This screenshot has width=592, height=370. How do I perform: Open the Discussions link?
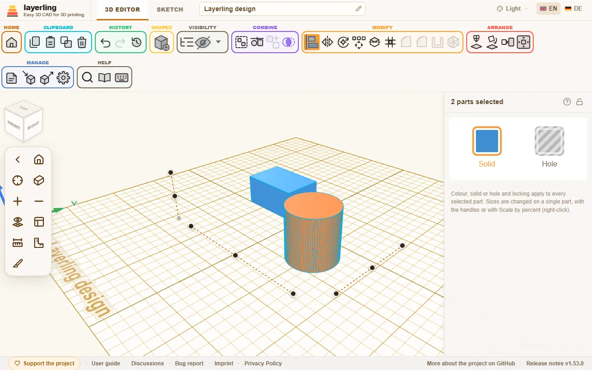[148, 364]
